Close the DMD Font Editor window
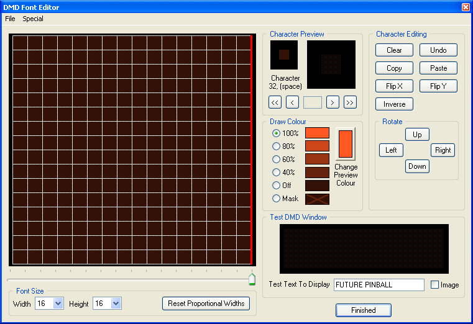Screen dimensions: 473x324 coord(466,7)
